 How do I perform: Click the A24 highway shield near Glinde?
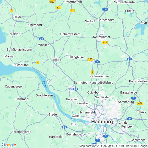(130, 119)
